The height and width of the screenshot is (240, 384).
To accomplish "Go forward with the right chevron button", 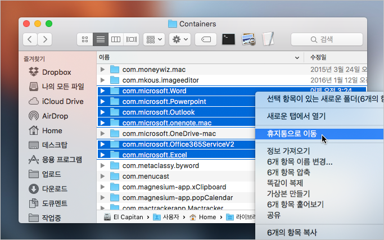I will click(44, 39).
